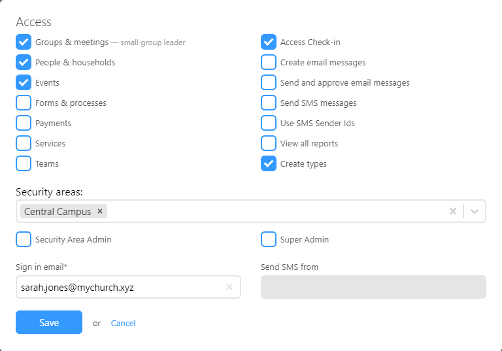Tick the Services checkbox
This screenshot has width=502, height=351.
[24, 143]
